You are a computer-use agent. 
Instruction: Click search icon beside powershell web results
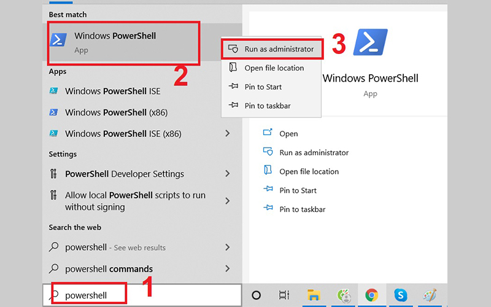coord(54,247)
